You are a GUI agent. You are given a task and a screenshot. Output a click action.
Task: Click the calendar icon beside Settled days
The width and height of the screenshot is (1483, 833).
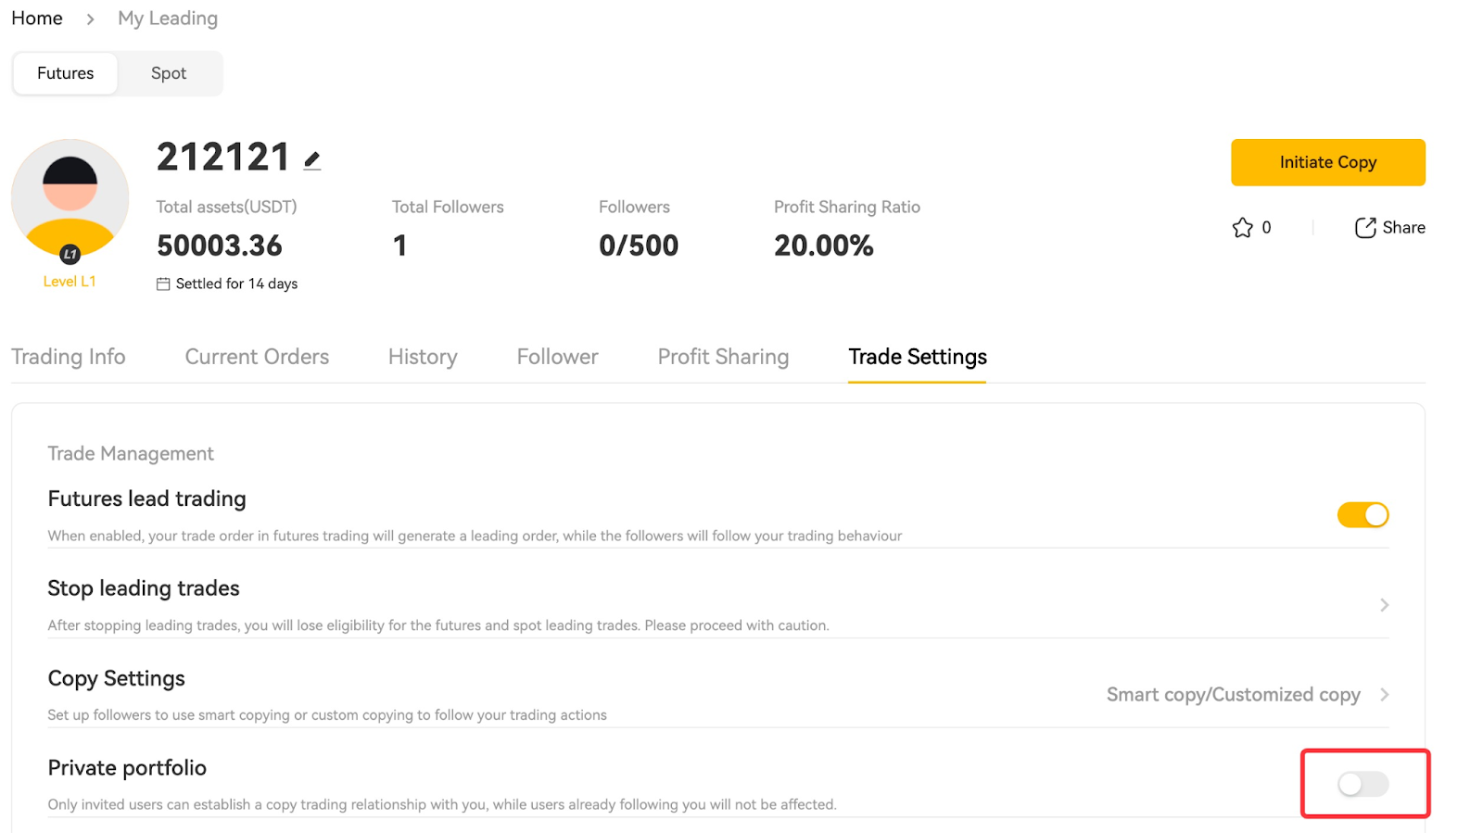(163, 284)
